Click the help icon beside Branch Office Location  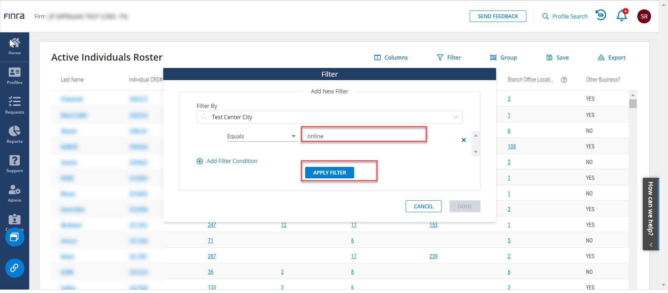[564, 80]
